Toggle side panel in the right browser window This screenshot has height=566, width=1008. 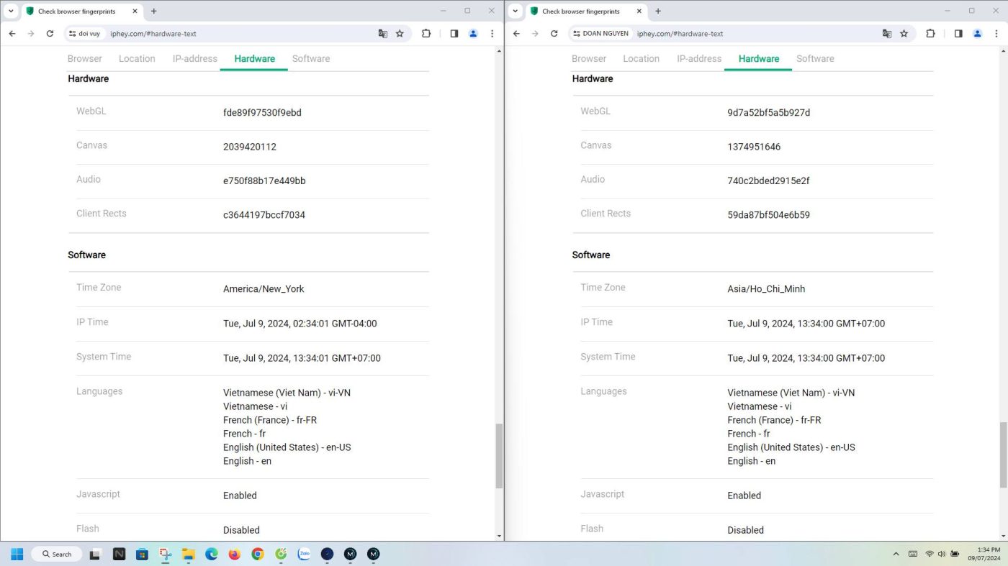coord(958,33)
